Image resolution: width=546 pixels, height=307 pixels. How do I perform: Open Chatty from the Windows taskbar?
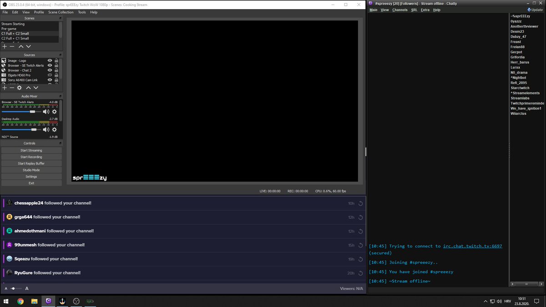[48, 301]
